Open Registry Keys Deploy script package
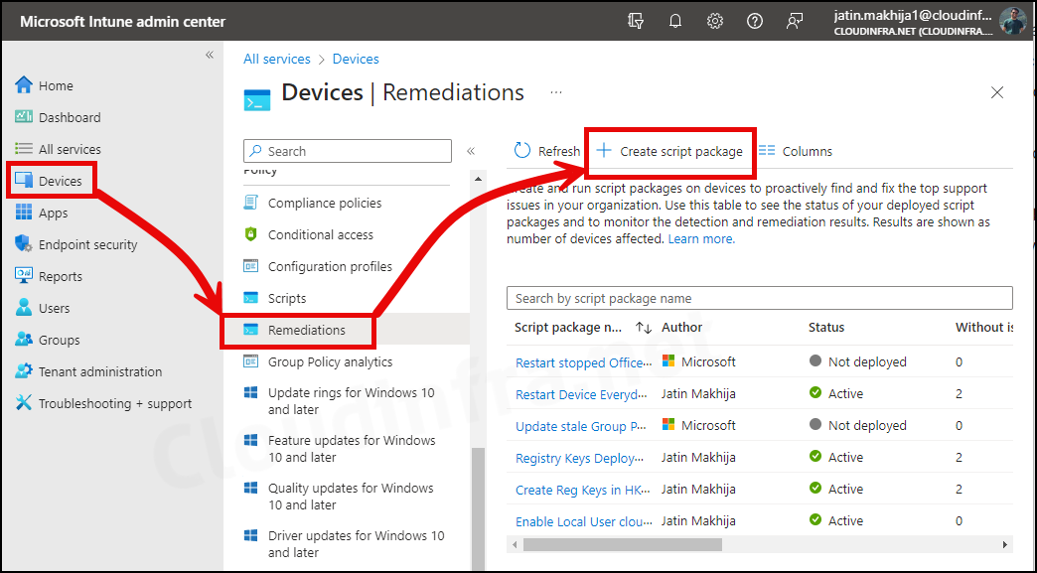 [579, 458]
